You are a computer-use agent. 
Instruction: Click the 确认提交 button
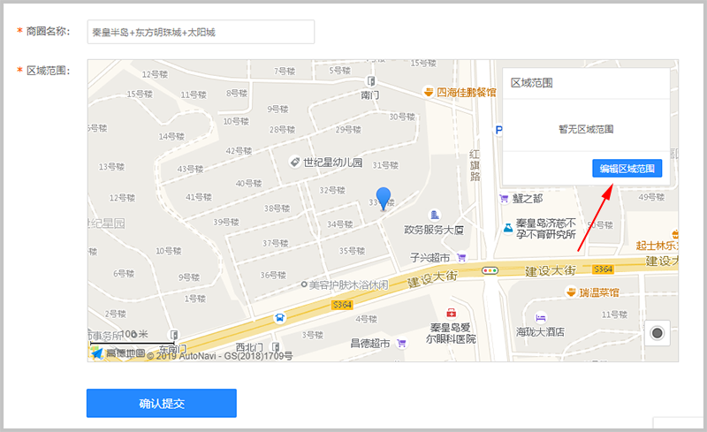click(162, 403)
